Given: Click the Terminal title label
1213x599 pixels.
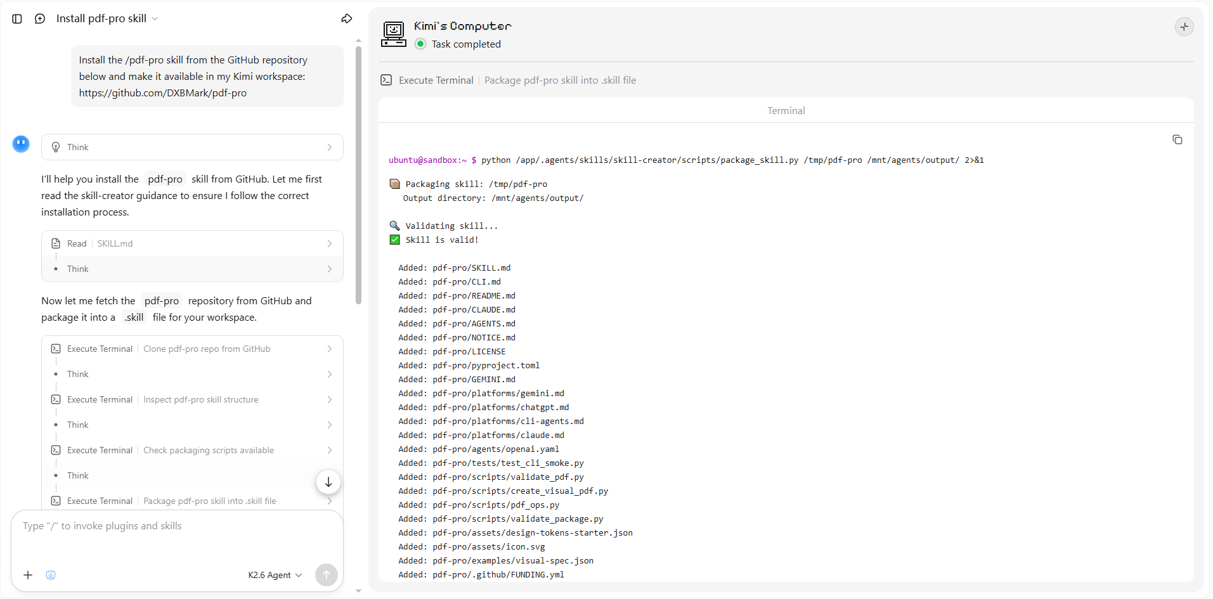Looking at the screenshot, I should point(786,110).
